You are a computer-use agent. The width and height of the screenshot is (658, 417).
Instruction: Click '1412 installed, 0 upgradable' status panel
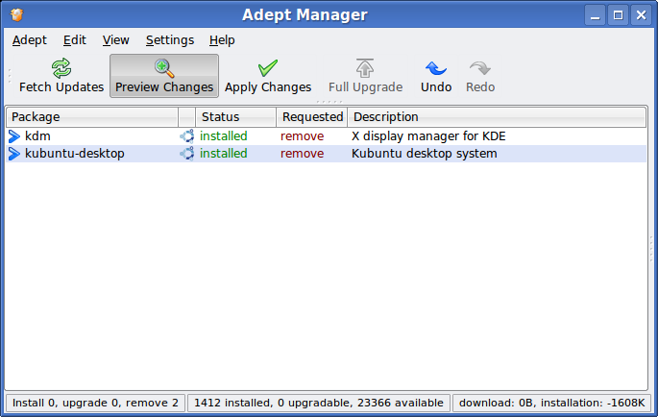coord(319,404)
